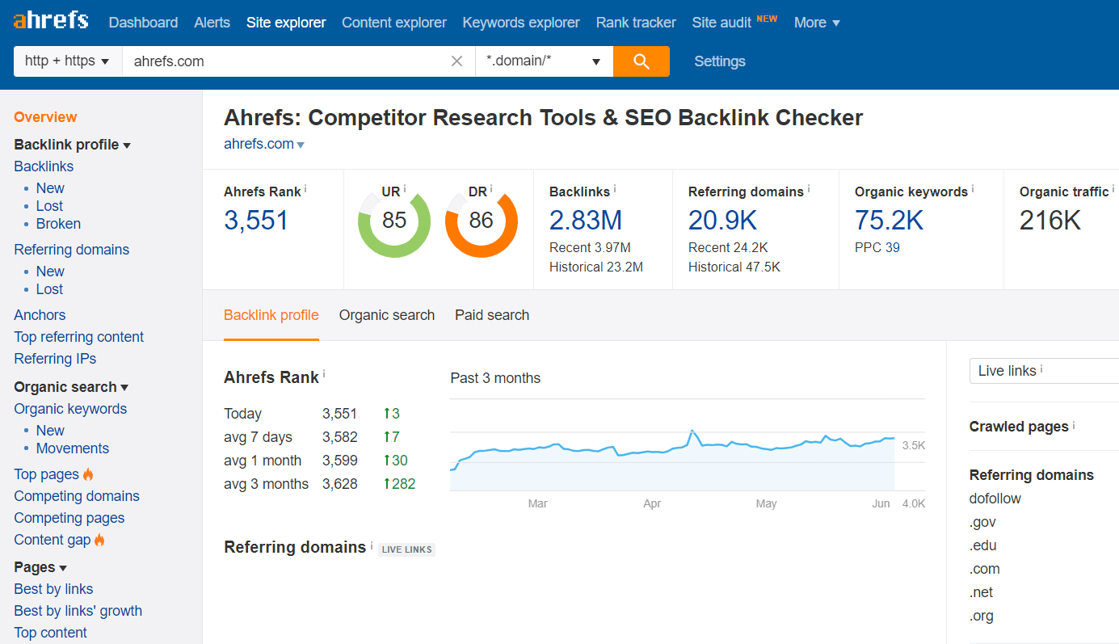Click info icon next to Crawled pages
Screen dimensions: 1119x644
coord(1074,424)
